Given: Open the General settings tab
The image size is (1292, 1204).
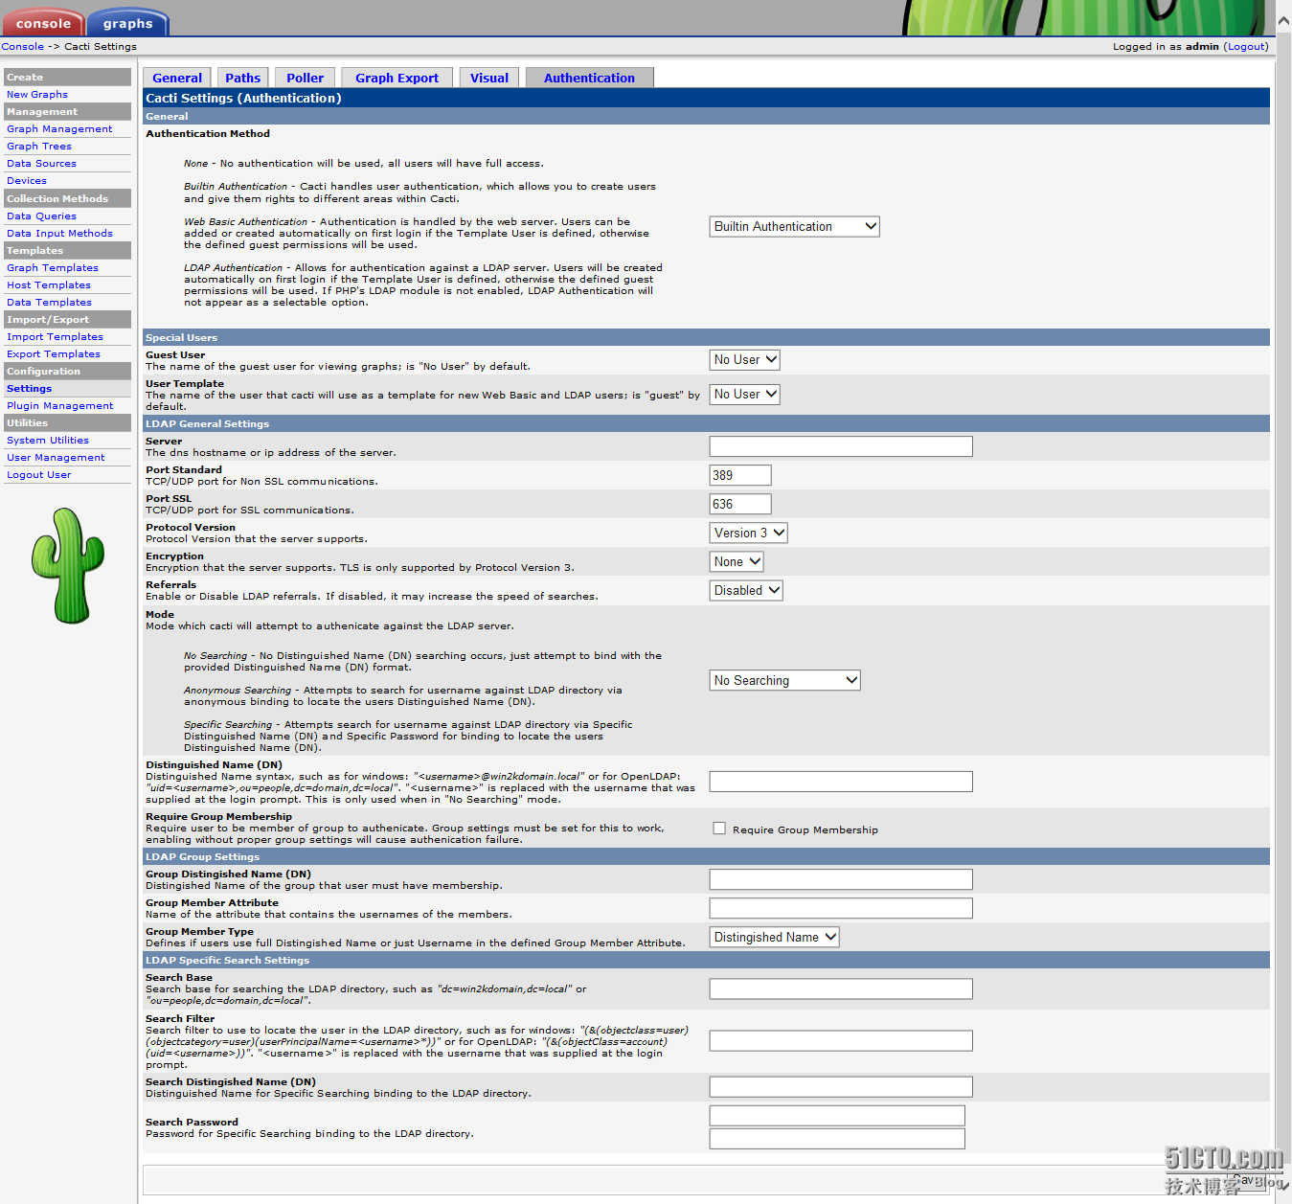Looking at the screenshot, I should tap(177, 78).
